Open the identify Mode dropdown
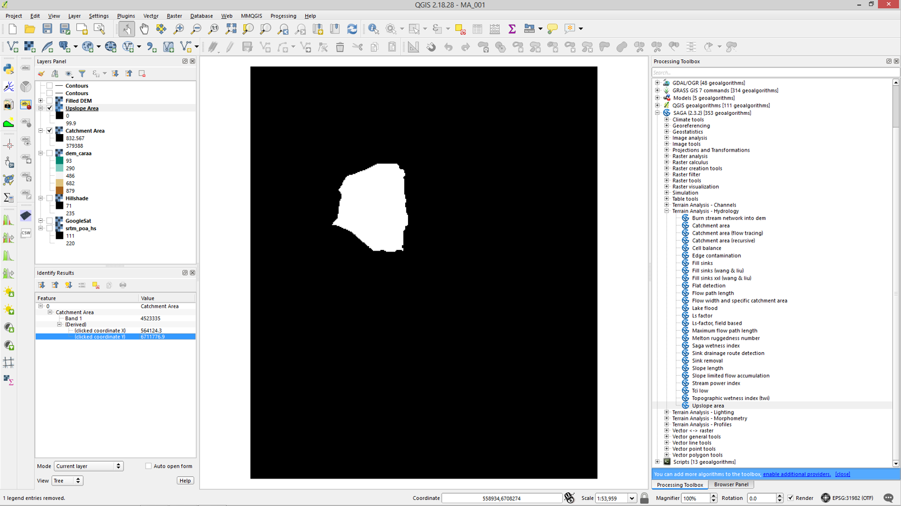This screenshot has width=901, height=506. tap(88, 466)
